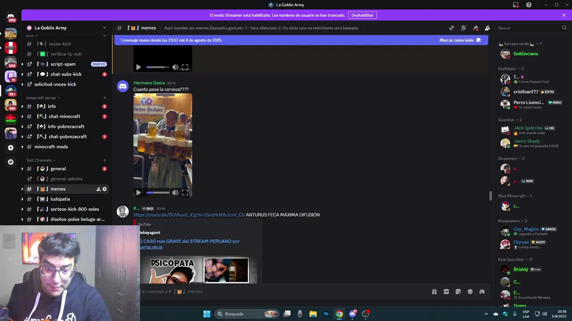The height and width of the screenshot is (321, 572).
Task: Open sorteos-kick-800-soles channel
Action: [67, 209]
